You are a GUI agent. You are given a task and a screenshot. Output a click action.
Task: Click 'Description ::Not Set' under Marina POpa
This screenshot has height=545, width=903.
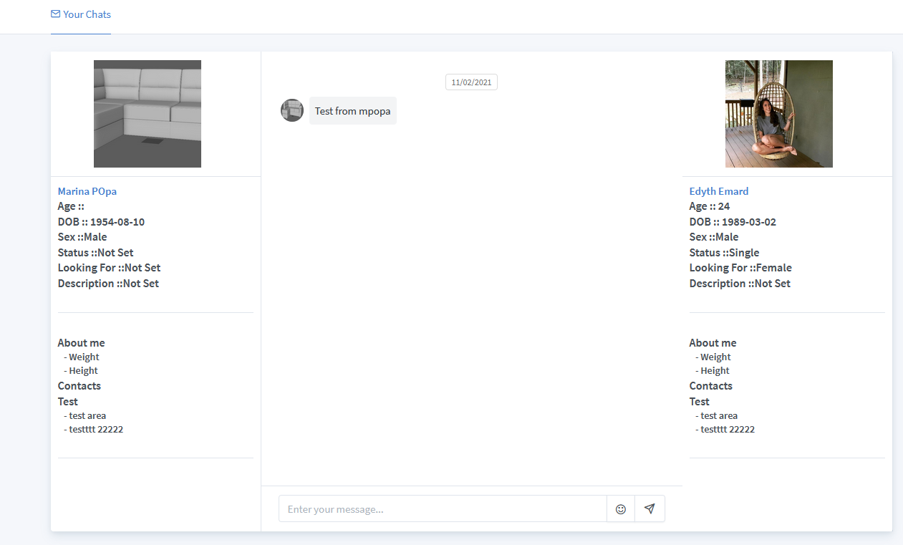point(108,284)
